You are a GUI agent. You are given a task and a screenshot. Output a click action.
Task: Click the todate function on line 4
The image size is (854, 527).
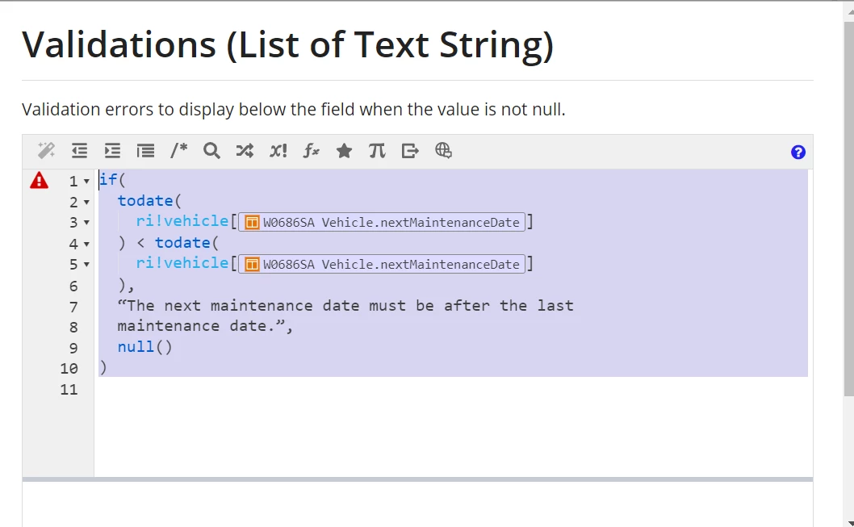[x=182, y=242]
